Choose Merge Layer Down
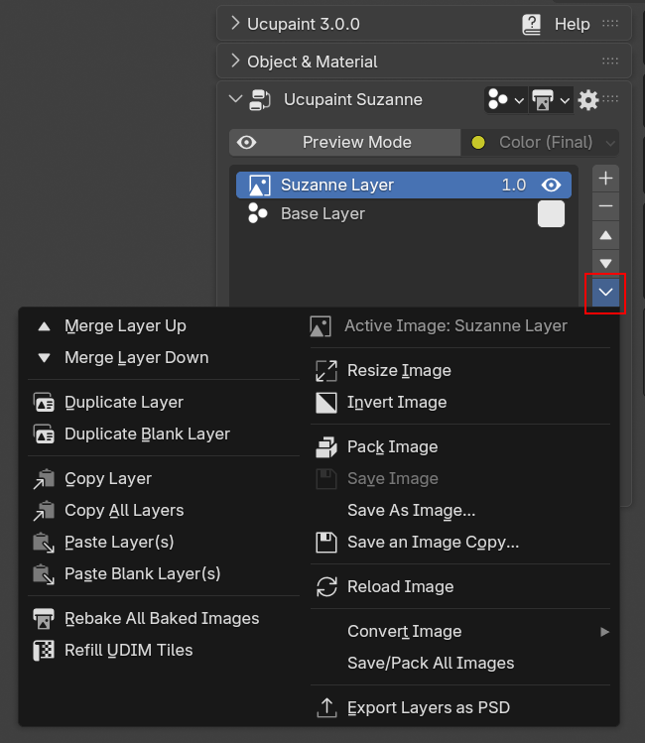 pos(164,358)
